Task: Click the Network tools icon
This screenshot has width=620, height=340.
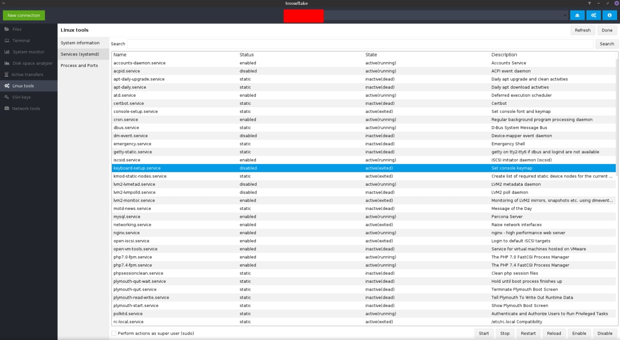Action: pyautogui.click(x=7, y=109)
